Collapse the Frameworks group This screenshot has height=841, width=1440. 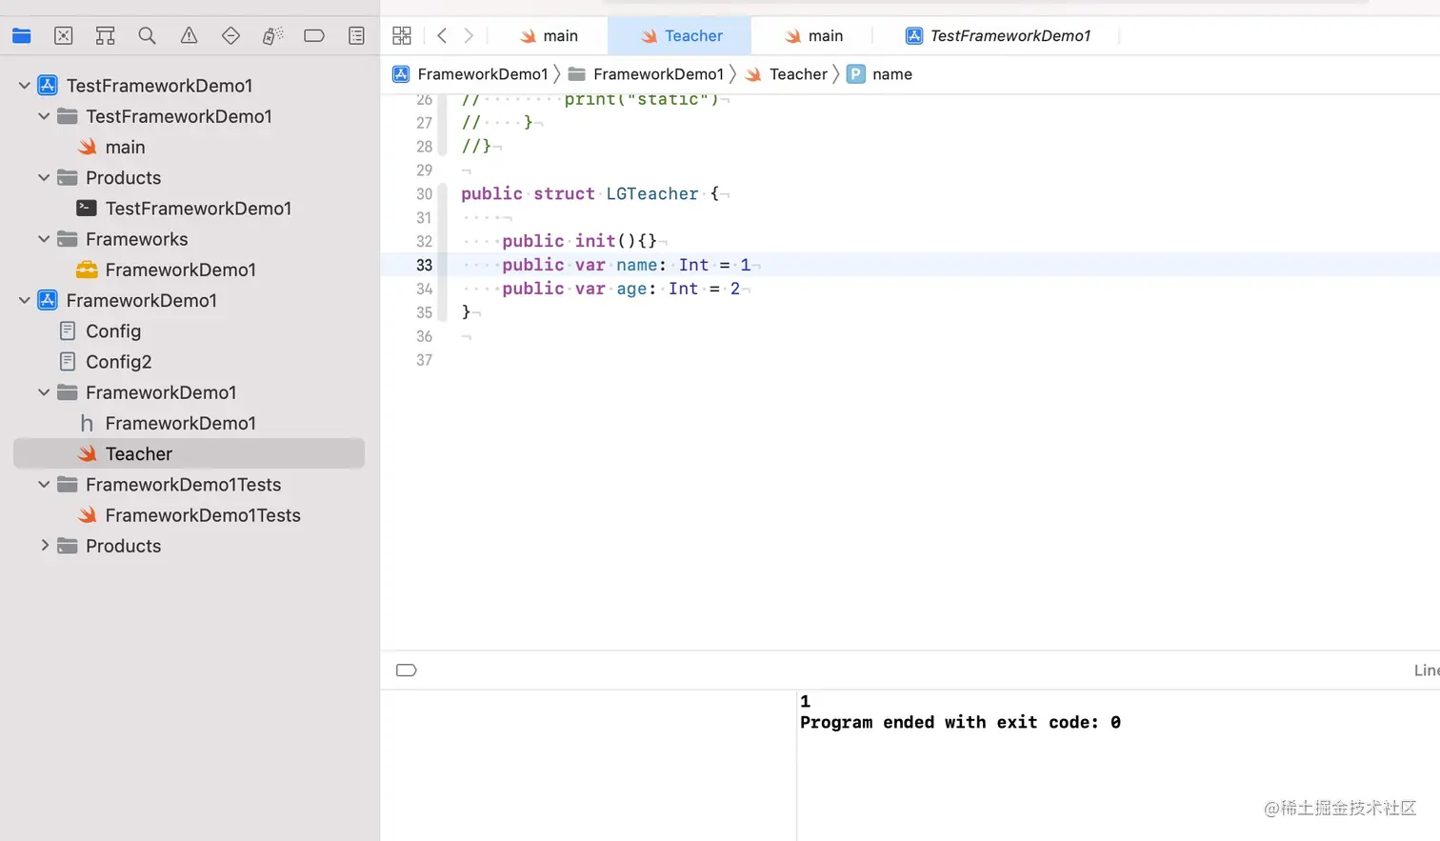44,239
